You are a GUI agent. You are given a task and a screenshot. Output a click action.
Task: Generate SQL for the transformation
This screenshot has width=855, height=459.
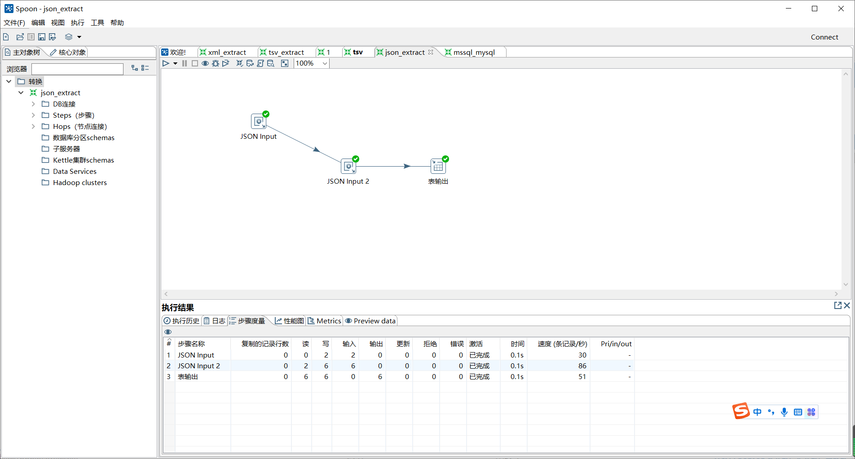(260, 63)
